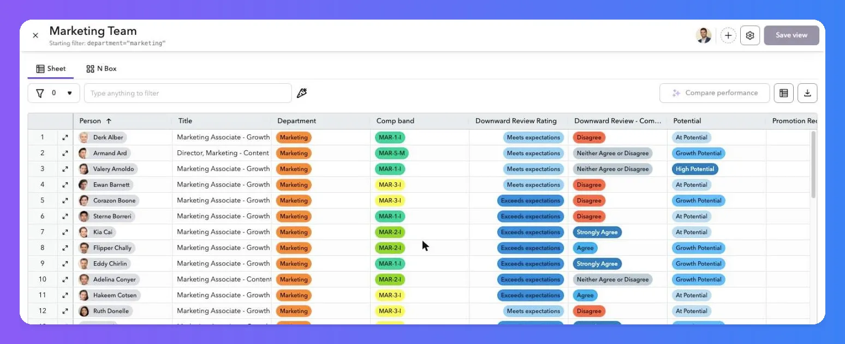This screenshot has height=344, width=845.
Task: Click the Title column header
Action: coord(222,121)
